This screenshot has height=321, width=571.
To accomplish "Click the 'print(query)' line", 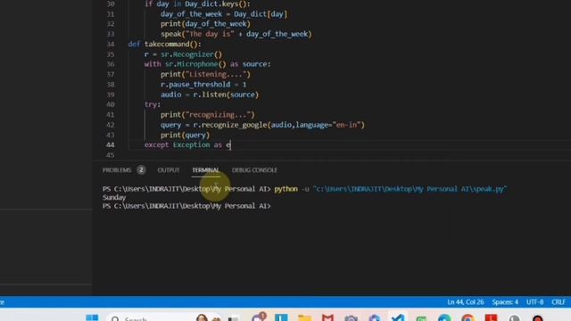I will point(185,135).
